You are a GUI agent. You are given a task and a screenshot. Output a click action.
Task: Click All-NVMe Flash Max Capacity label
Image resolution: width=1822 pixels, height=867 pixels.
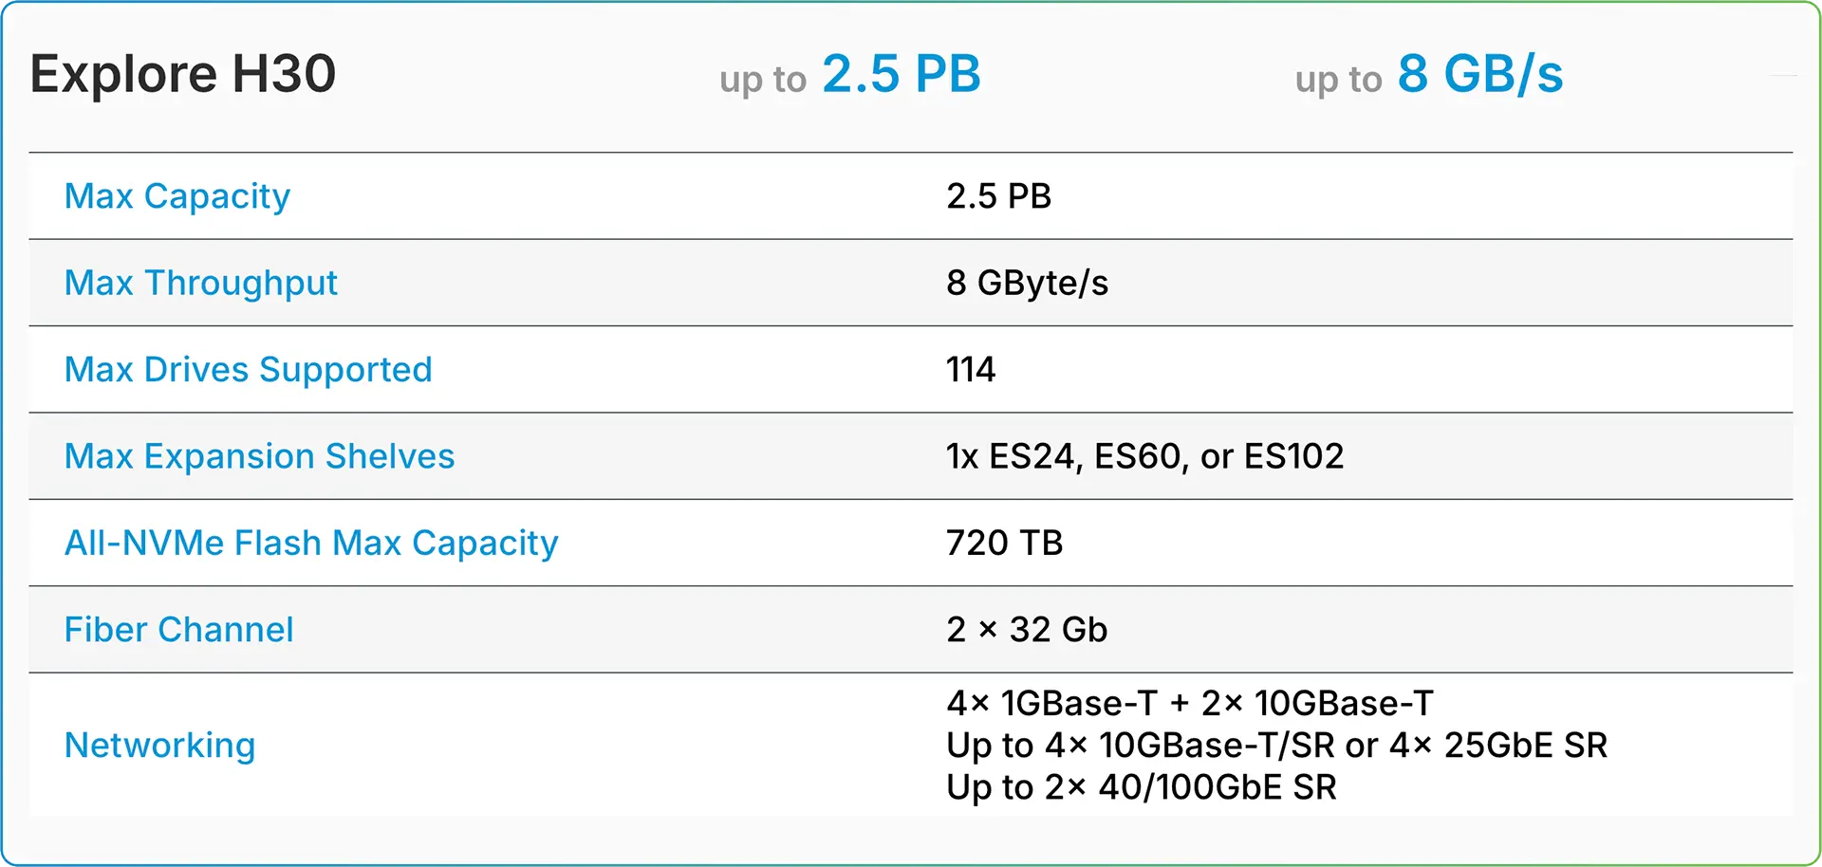pyautogui.click(x=311, y=544)
